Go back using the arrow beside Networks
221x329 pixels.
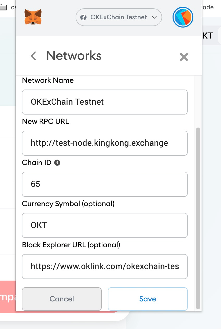tap(33, 56)
